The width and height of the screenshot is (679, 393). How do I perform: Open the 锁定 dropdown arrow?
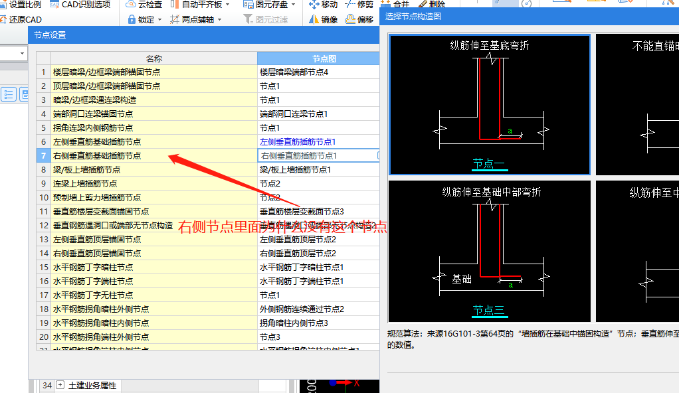click(x=160, y=19)
